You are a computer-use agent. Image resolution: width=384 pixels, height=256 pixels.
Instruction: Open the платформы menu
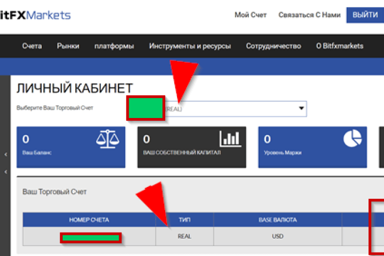click(x=114, y=46)
